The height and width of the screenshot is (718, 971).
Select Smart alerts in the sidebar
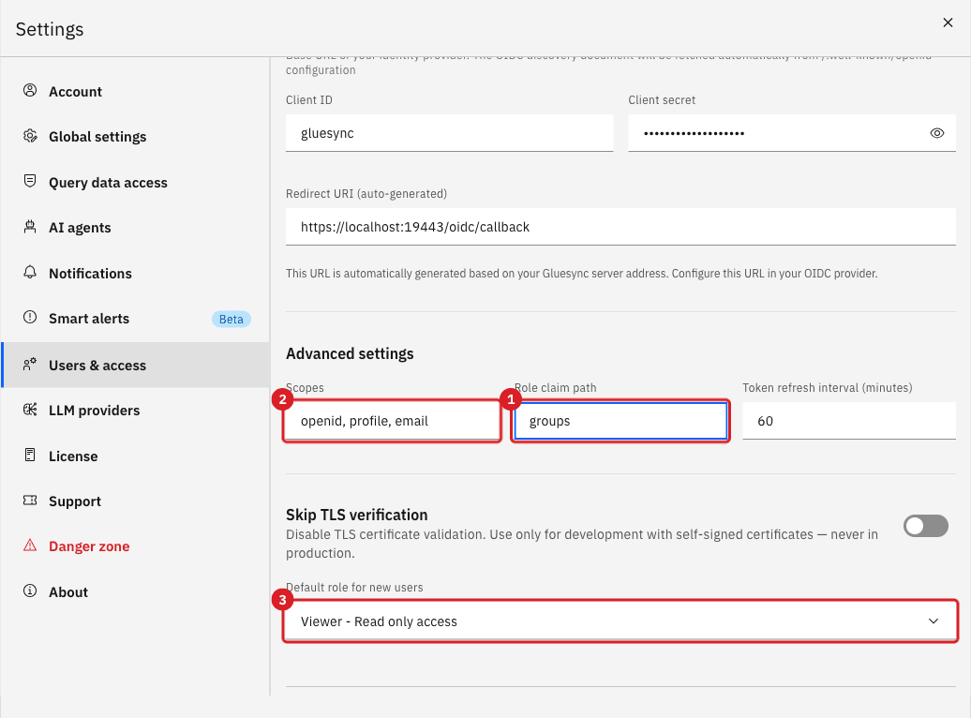pos(136,319)
